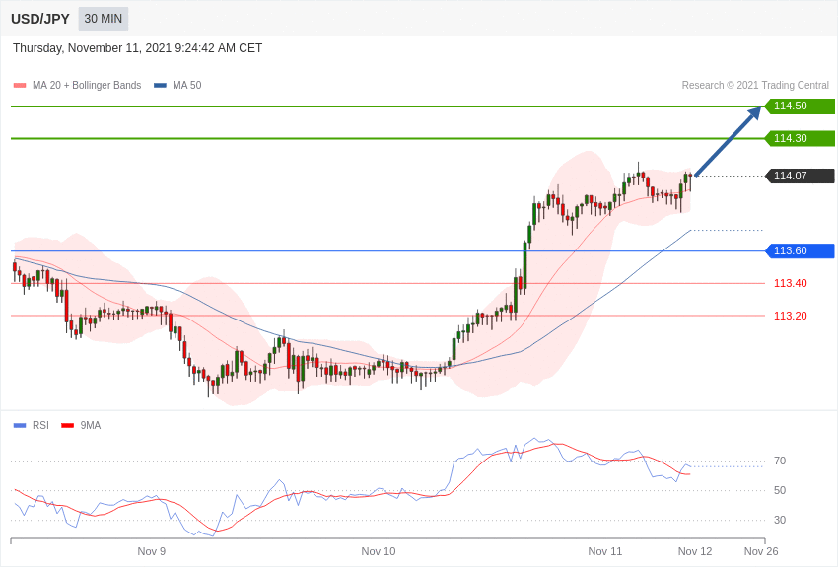This screenshot has height=568, width=838.
Task: Click the MA 50 blue legend swatch
Action: click(160, 85)
